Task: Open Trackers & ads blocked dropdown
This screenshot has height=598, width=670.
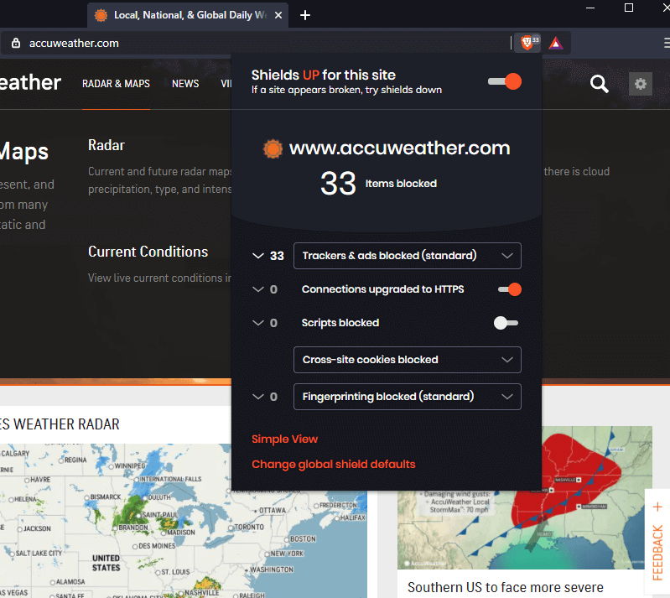Action: click(407, 256)
